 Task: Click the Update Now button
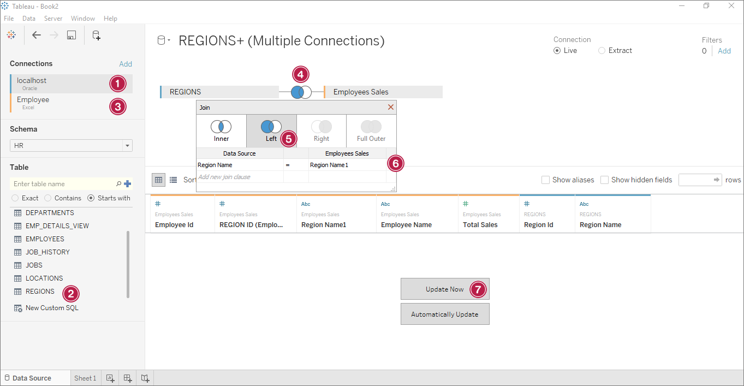pyautogui.click(x=445, y=289)
